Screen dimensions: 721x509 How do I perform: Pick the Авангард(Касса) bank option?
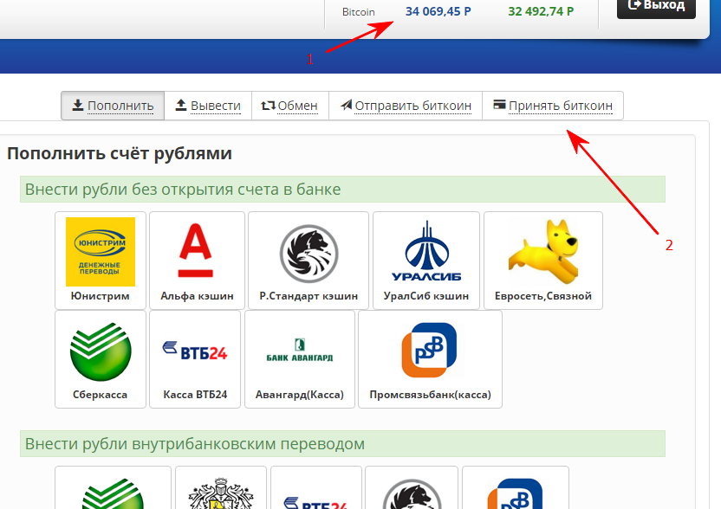(x=300, y=359)
